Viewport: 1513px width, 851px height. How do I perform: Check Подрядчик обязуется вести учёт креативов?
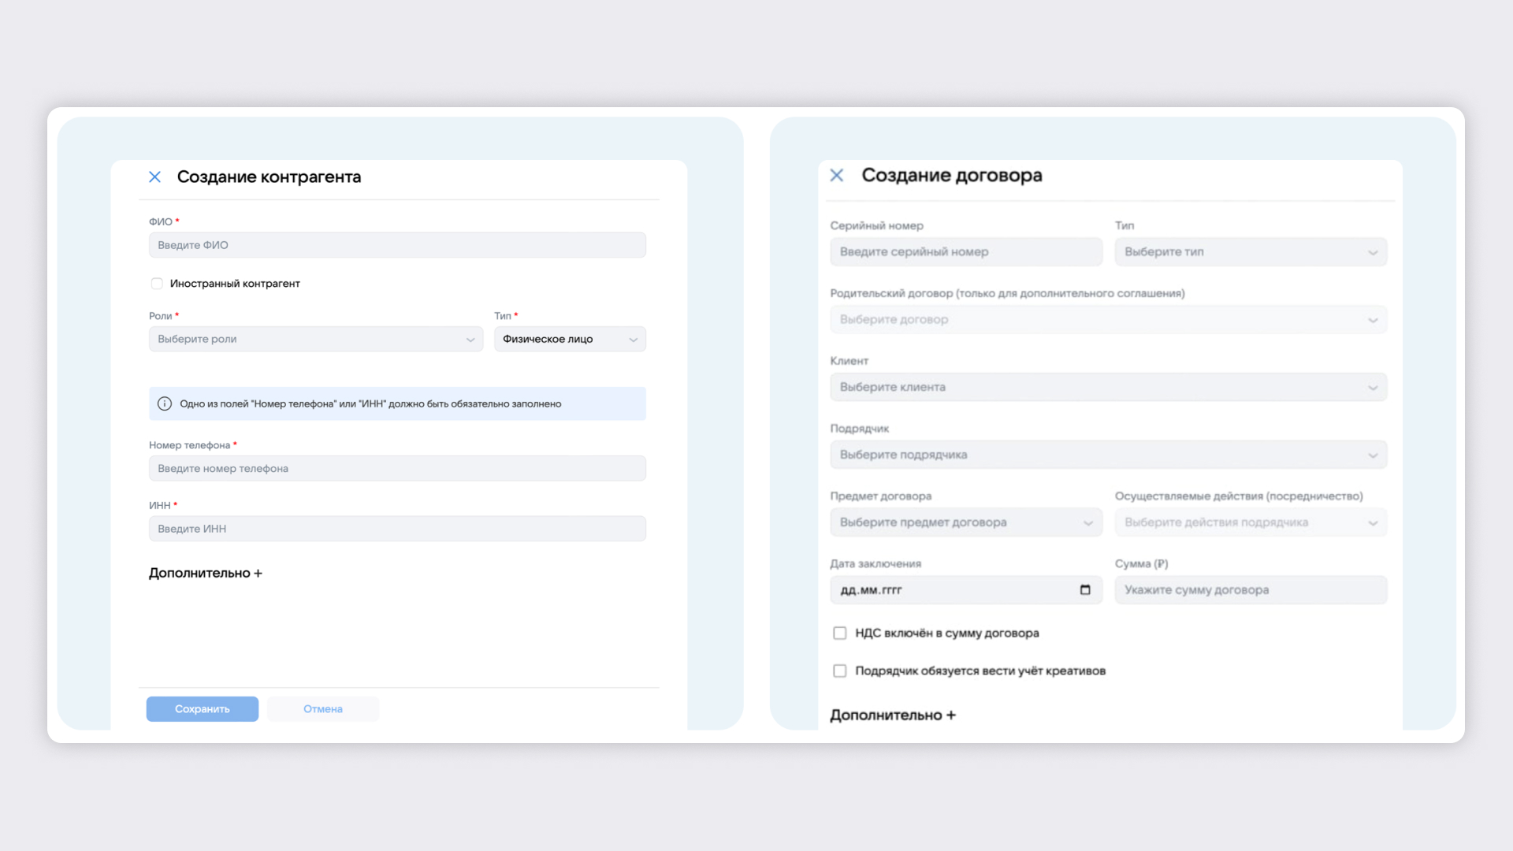click(840, 671)
